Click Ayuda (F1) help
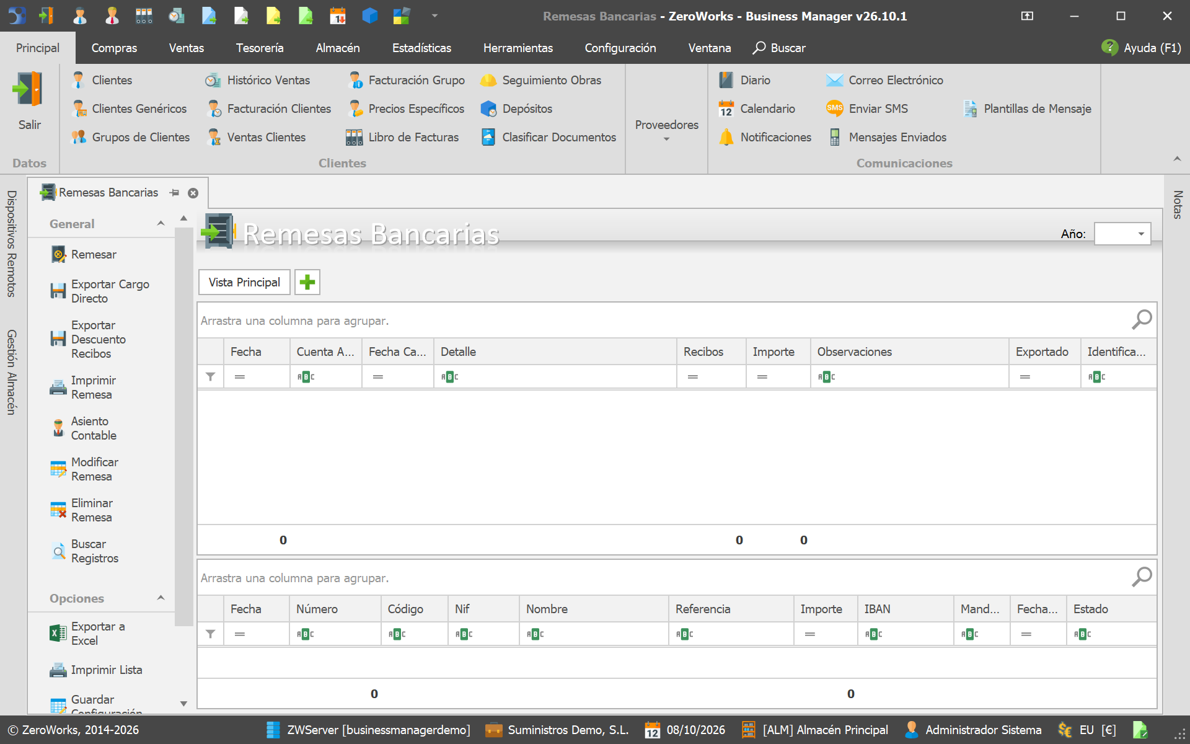1190x744 pixels. pos(1141,48)
